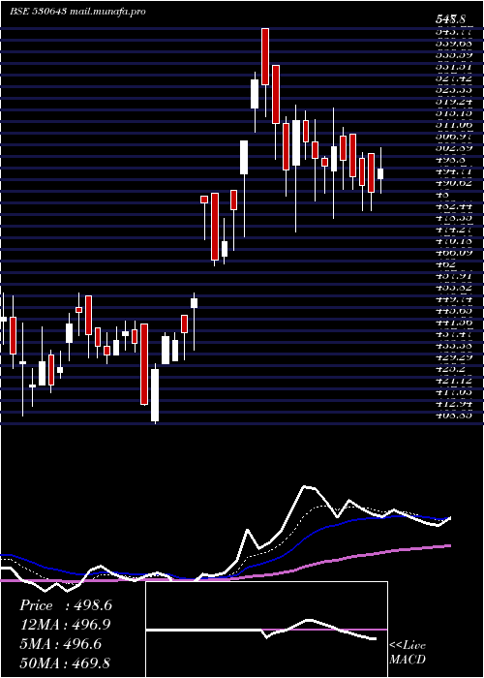Viewport: 484px width, 678px height.
Task: Click the 429.29 price axis label
Action: (454, 358)
